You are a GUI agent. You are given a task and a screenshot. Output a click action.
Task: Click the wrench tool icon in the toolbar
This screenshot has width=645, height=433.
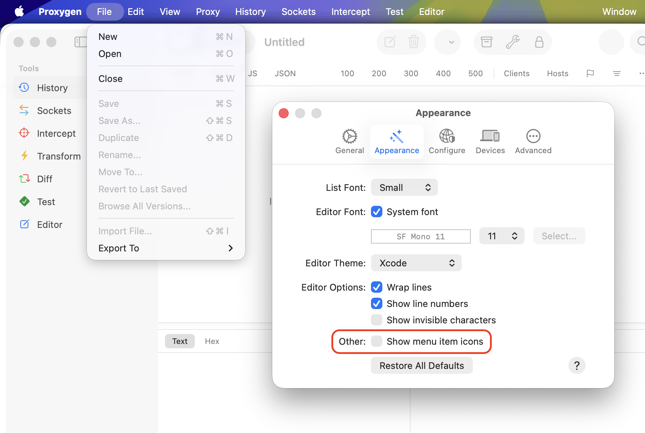click(x=513, y=42)
